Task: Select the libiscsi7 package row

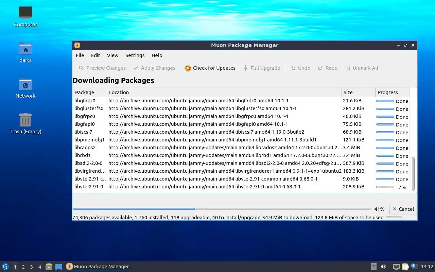Action: pyautogui.click(x=241, y=132)
